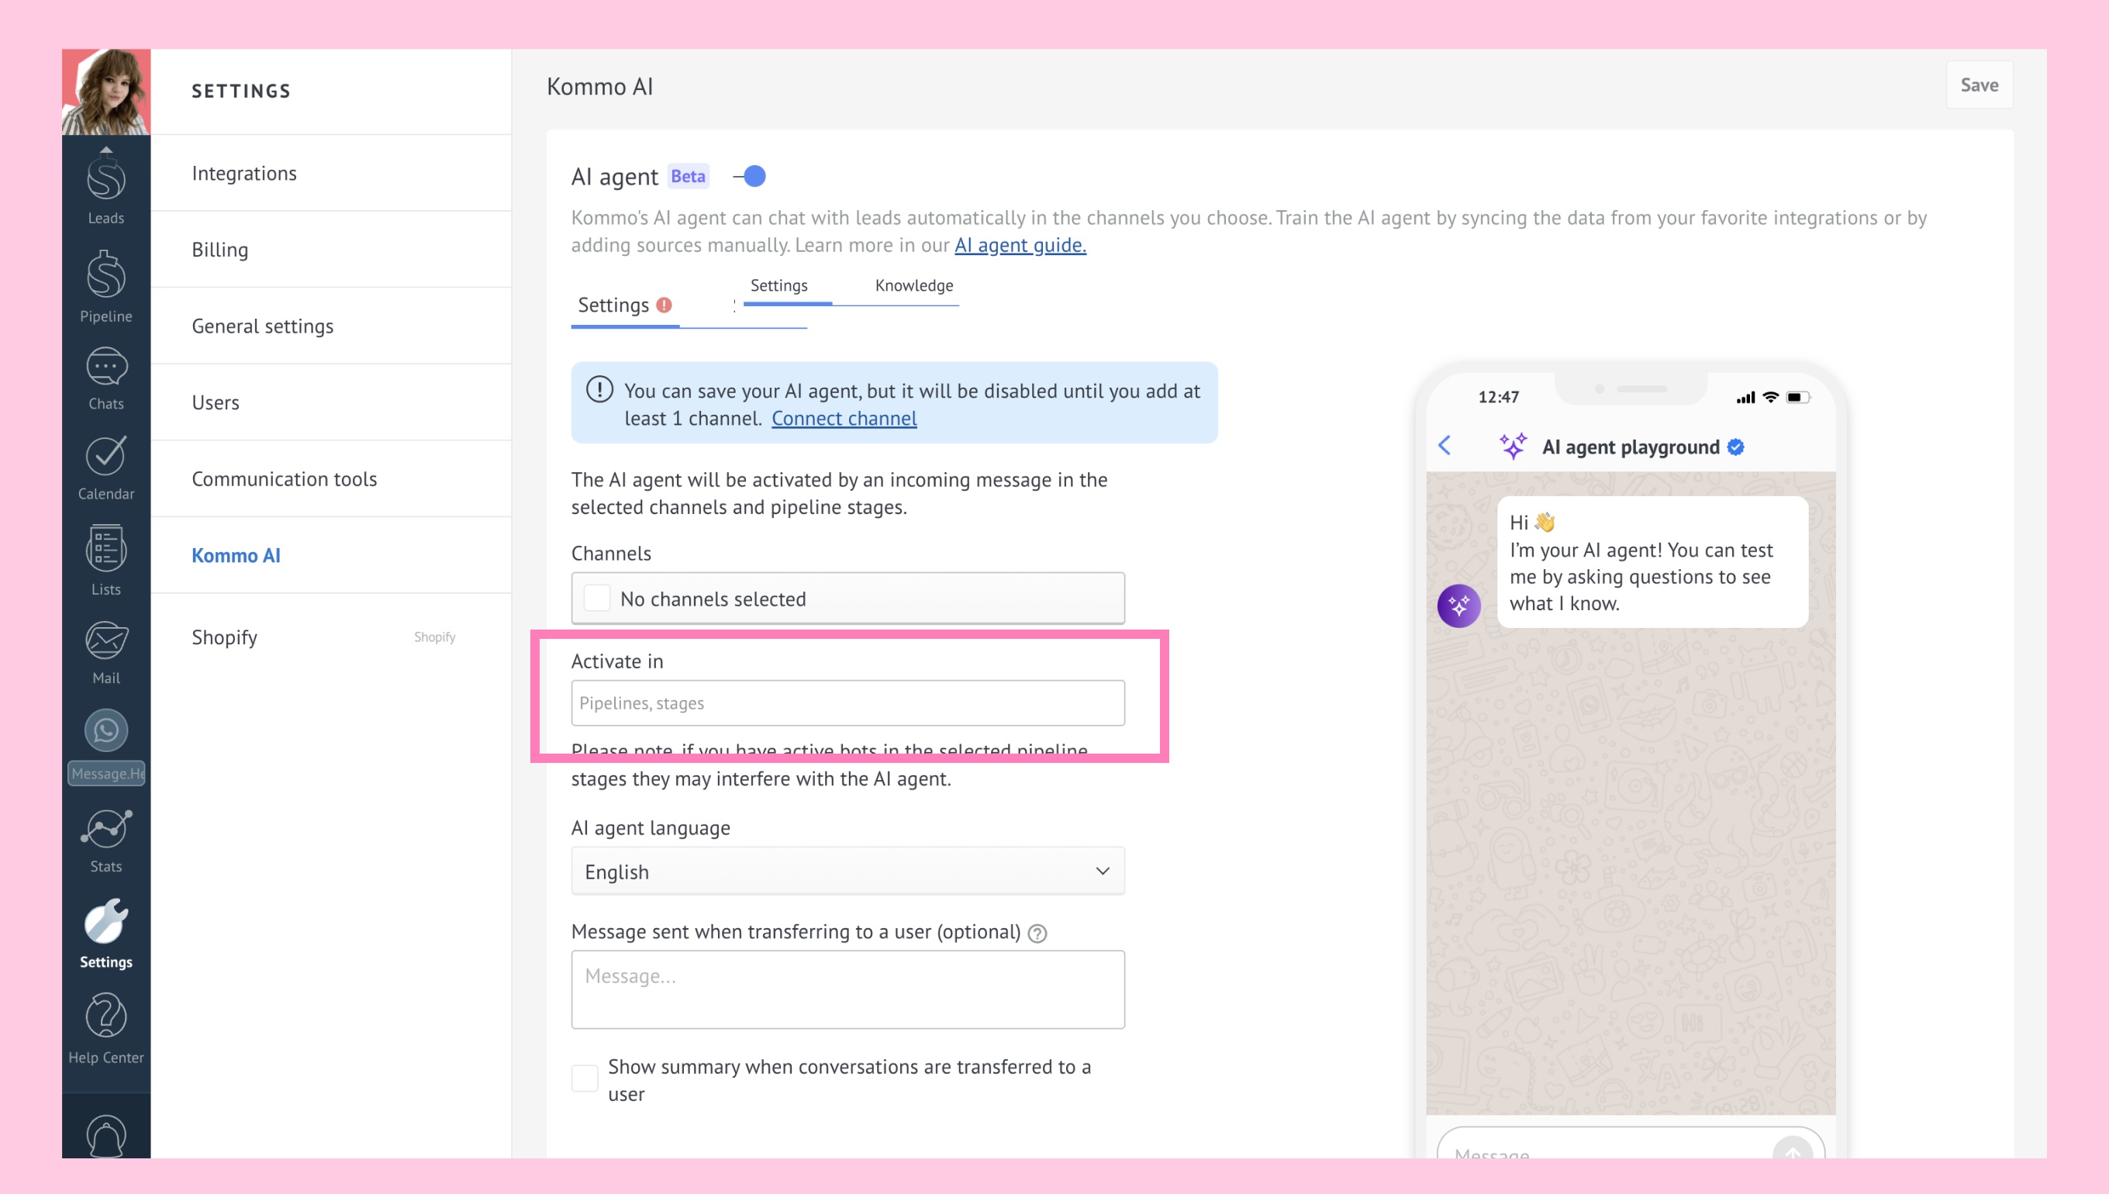Check the No channels selected checkbox
This screenshot has height=1194, width=2109.
(597, 599)
